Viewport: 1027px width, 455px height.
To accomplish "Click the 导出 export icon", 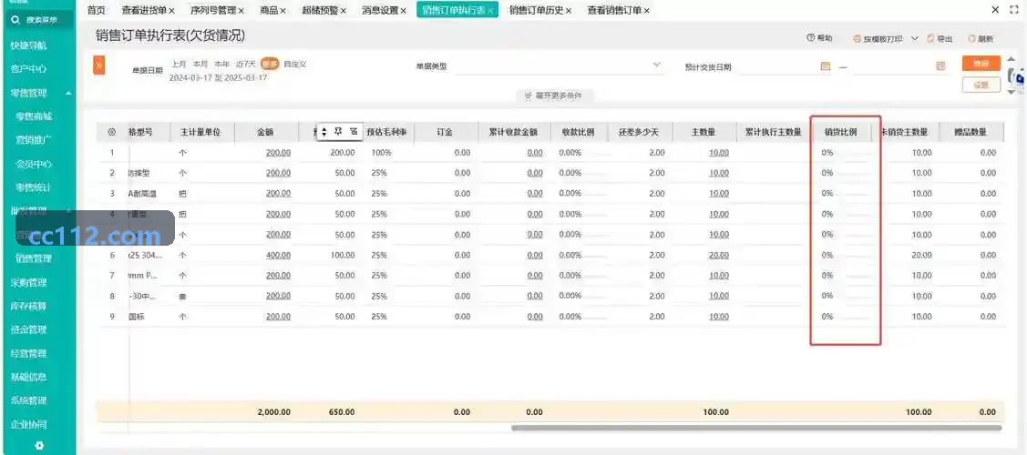I will click(x=930, y=39).
